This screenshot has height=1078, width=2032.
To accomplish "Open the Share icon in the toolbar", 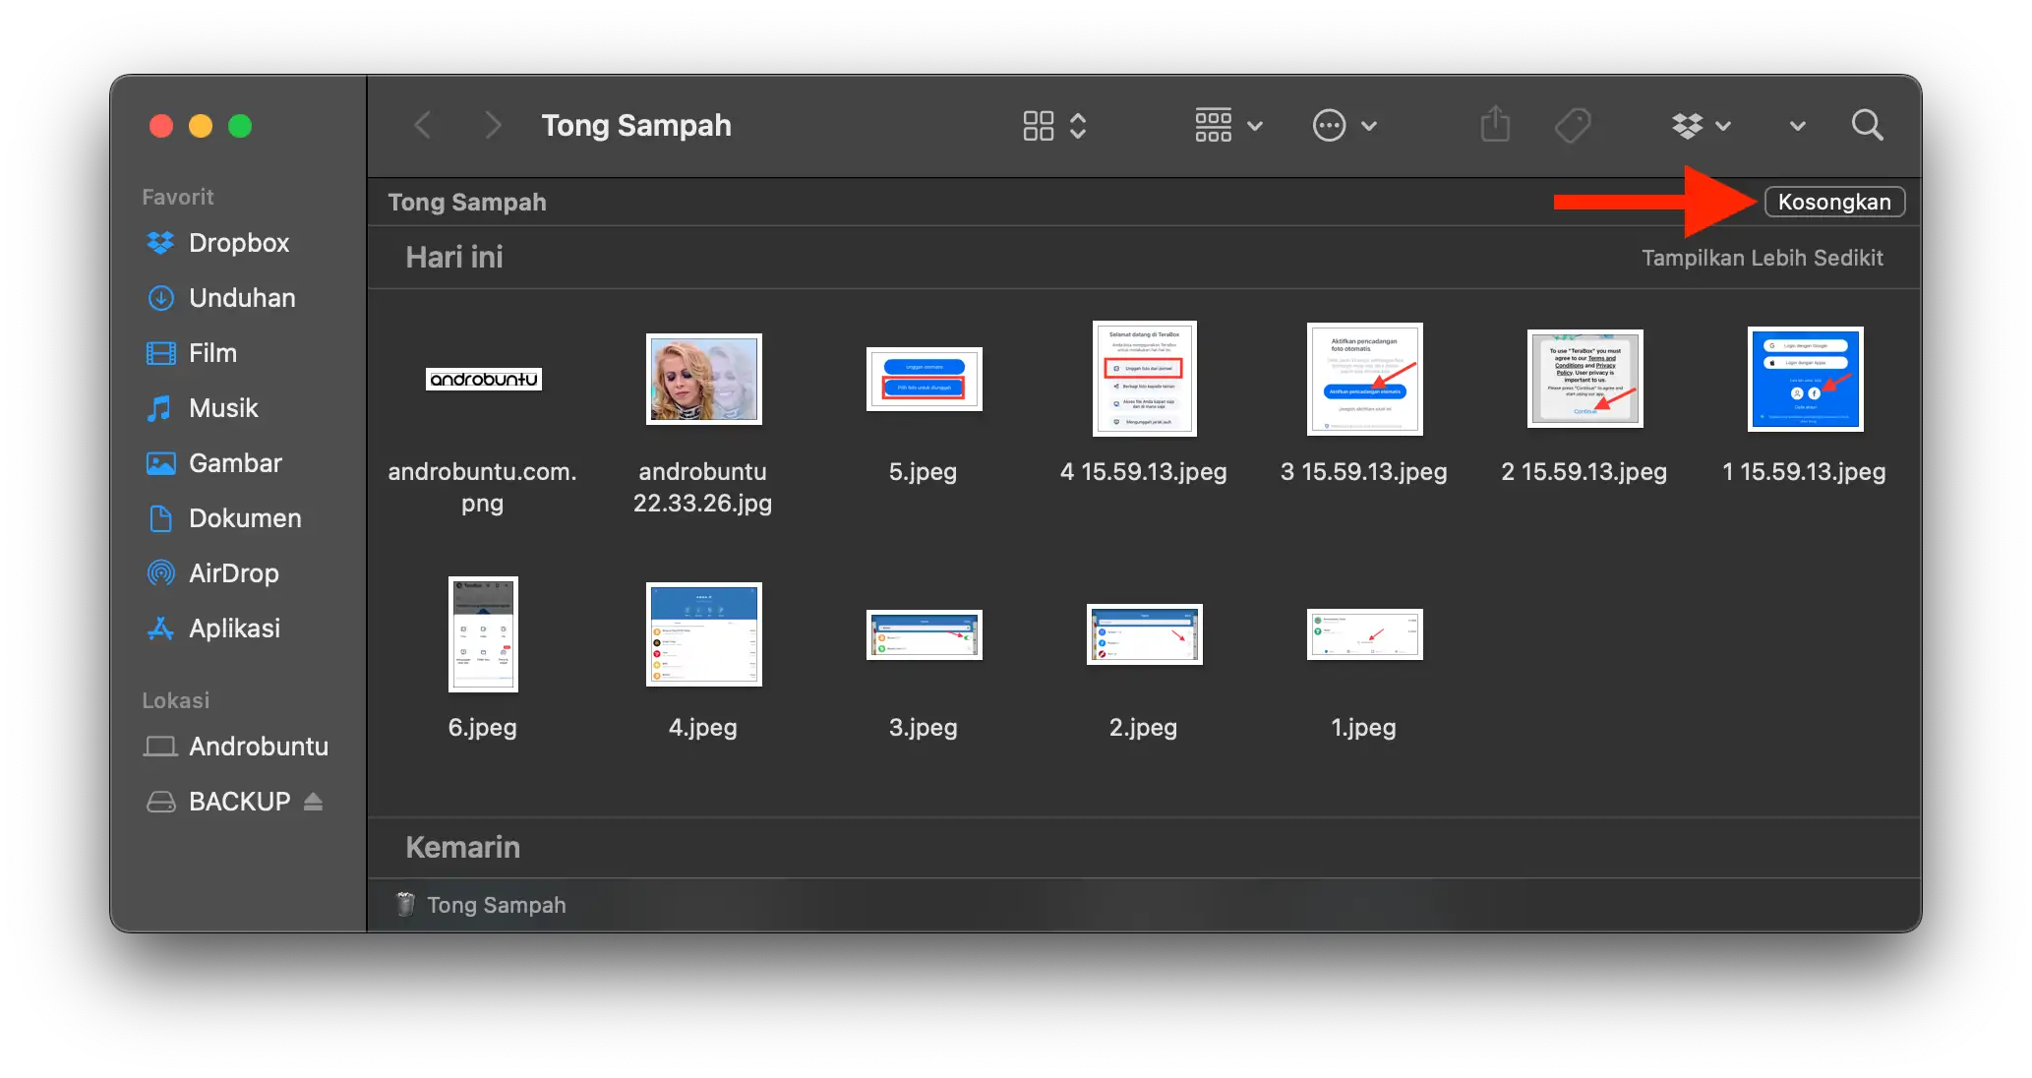I will (x=1495, y=125).
